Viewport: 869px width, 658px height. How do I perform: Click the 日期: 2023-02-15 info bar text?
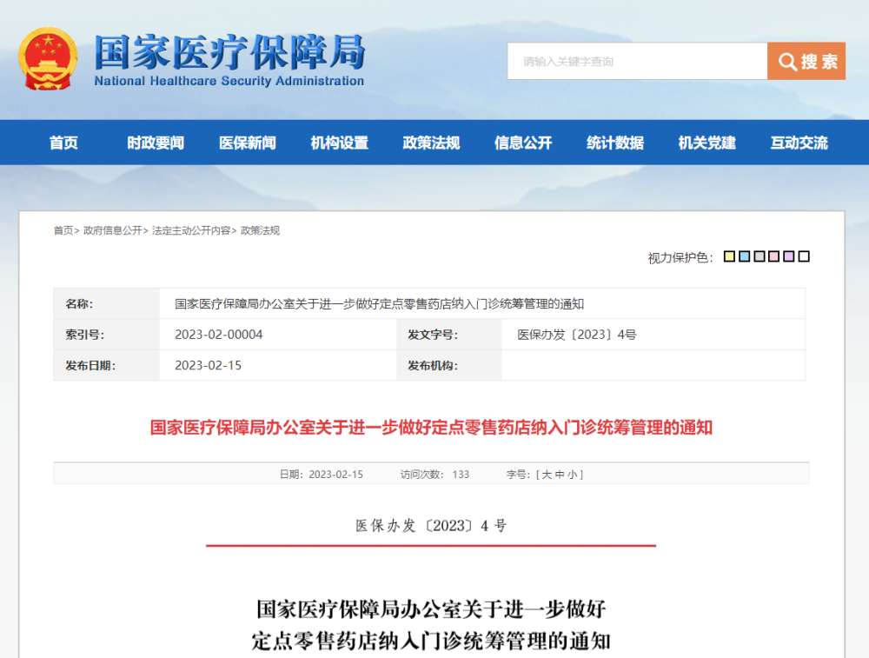[321, 475]
